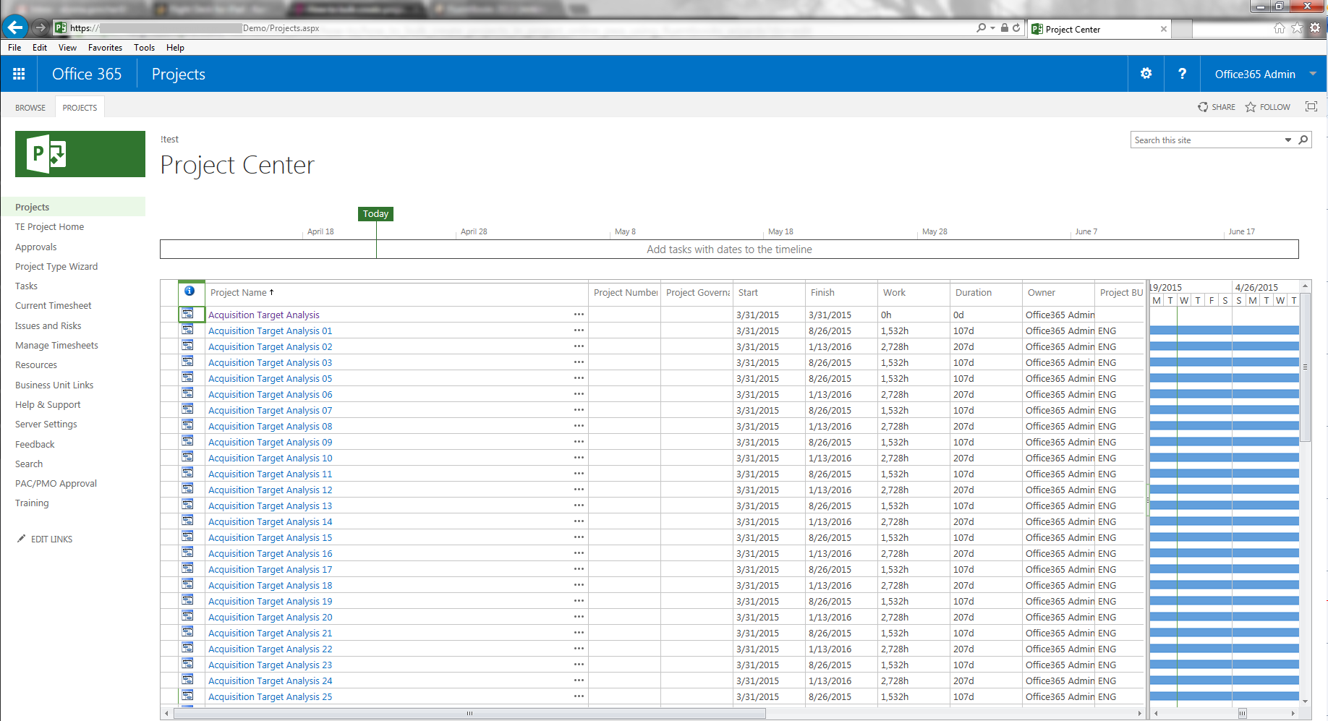The image size is (1328, 721).
Task: Open ellipsis menu for Acquisition Target Analysis 23
Action: (x=579, y=665)
